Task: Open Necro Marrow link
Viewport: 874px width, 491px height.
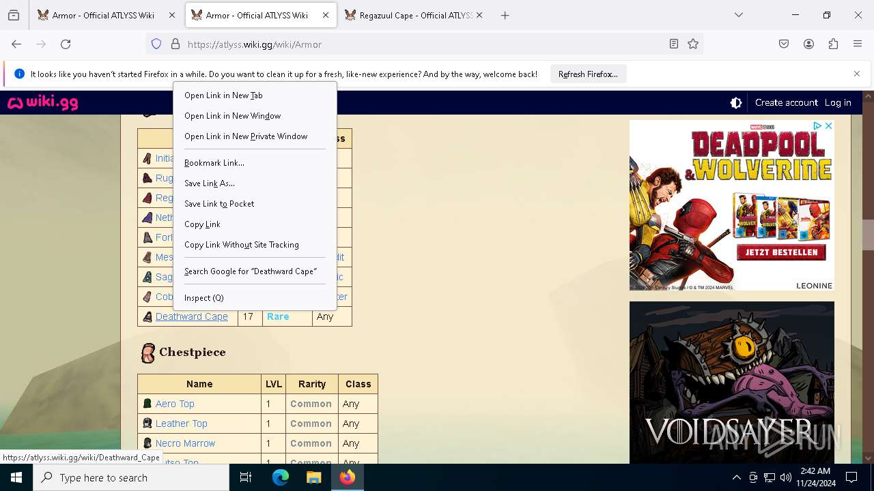Action: (185, 443)
